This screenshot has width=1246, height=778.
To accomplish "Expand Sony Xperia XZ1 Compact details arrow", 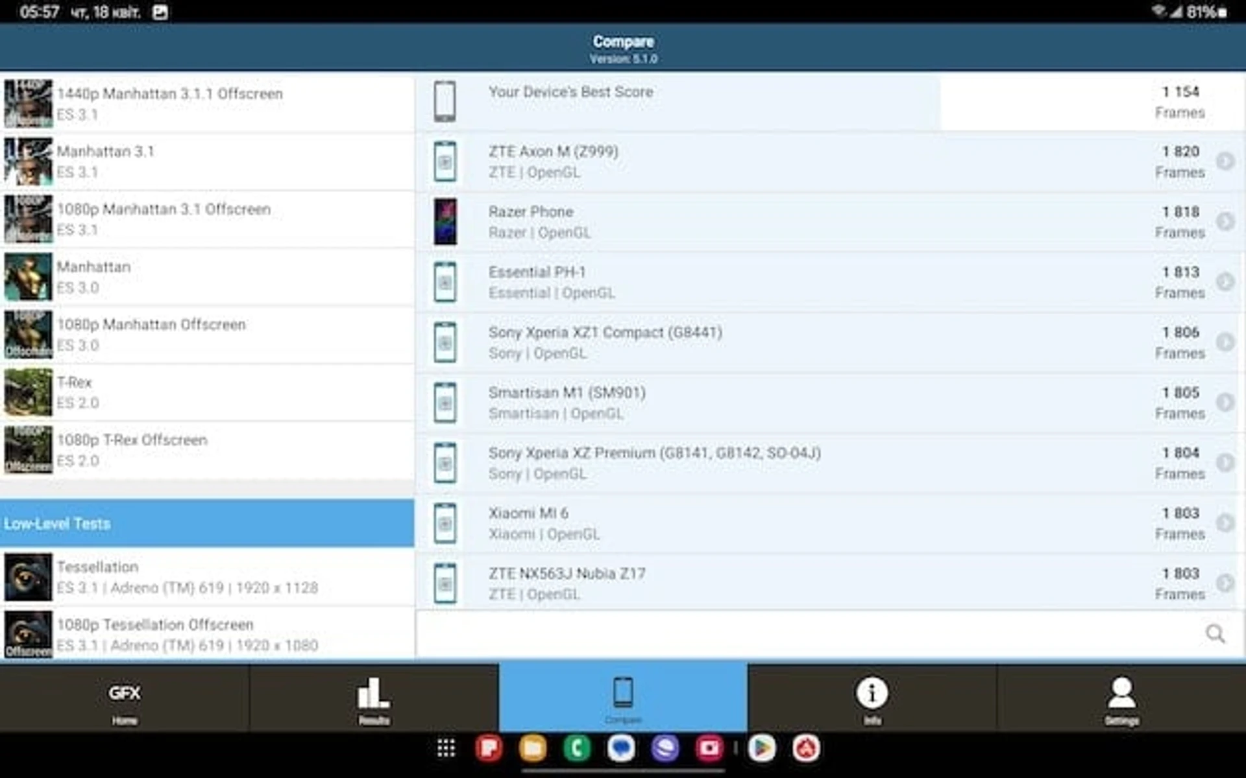I will 1225,342.
